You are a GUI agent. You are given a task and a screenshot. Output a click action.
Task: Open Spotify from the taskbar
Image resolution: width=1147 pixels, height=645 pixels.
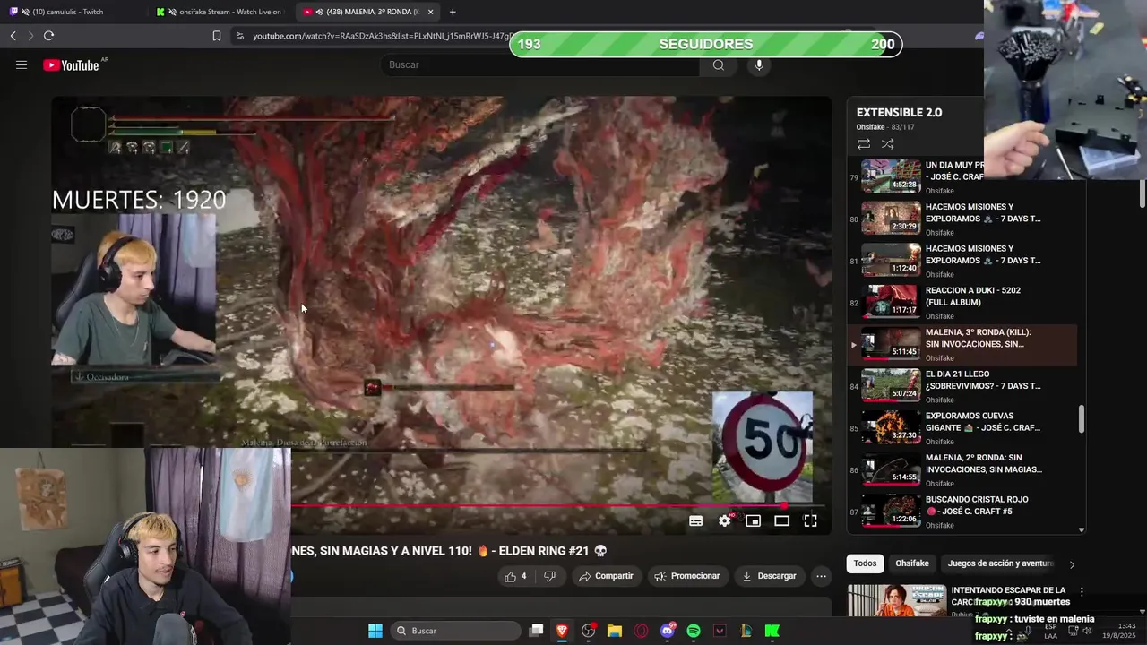(x=694, y=631)
